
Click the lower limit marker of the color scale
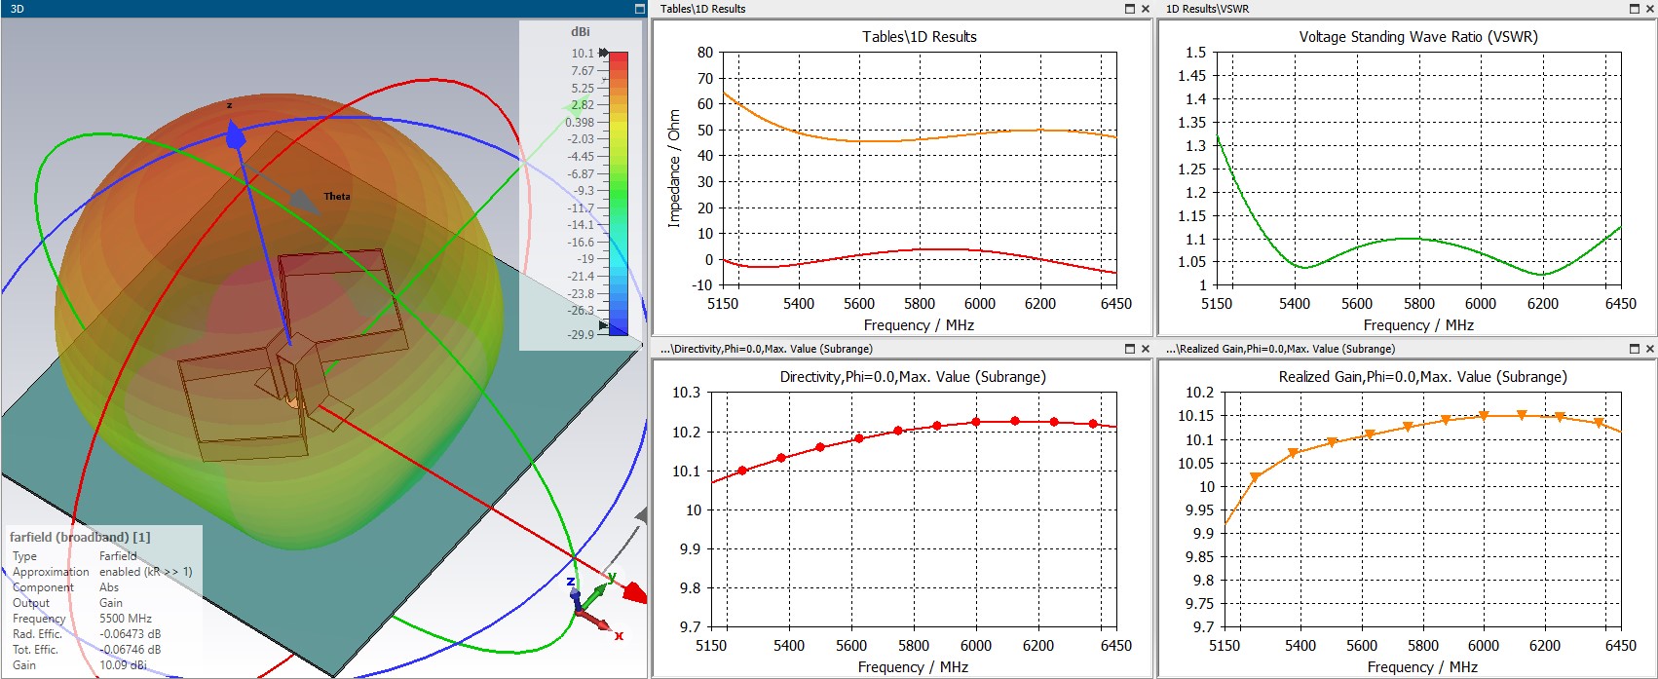point(604,324)
